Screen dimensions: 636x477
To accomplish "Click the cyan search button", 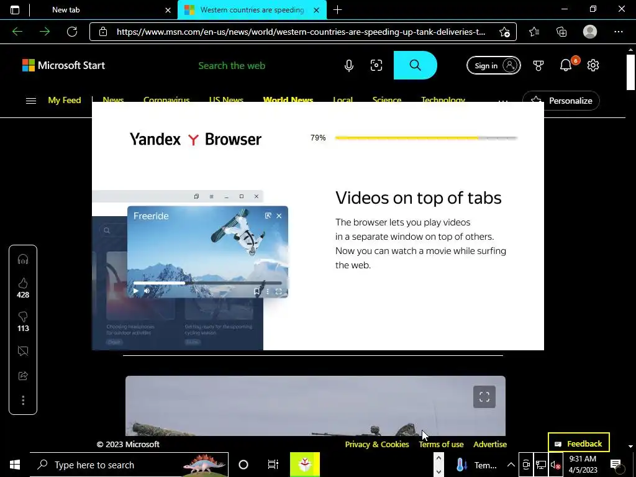I will pos(416,65).
